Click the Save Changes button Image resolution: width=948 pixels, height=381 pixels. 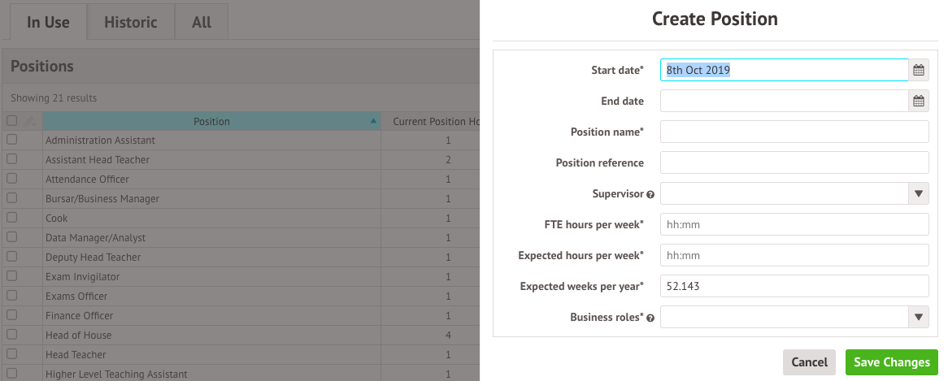pyautogui.click(x=892, y=362)
